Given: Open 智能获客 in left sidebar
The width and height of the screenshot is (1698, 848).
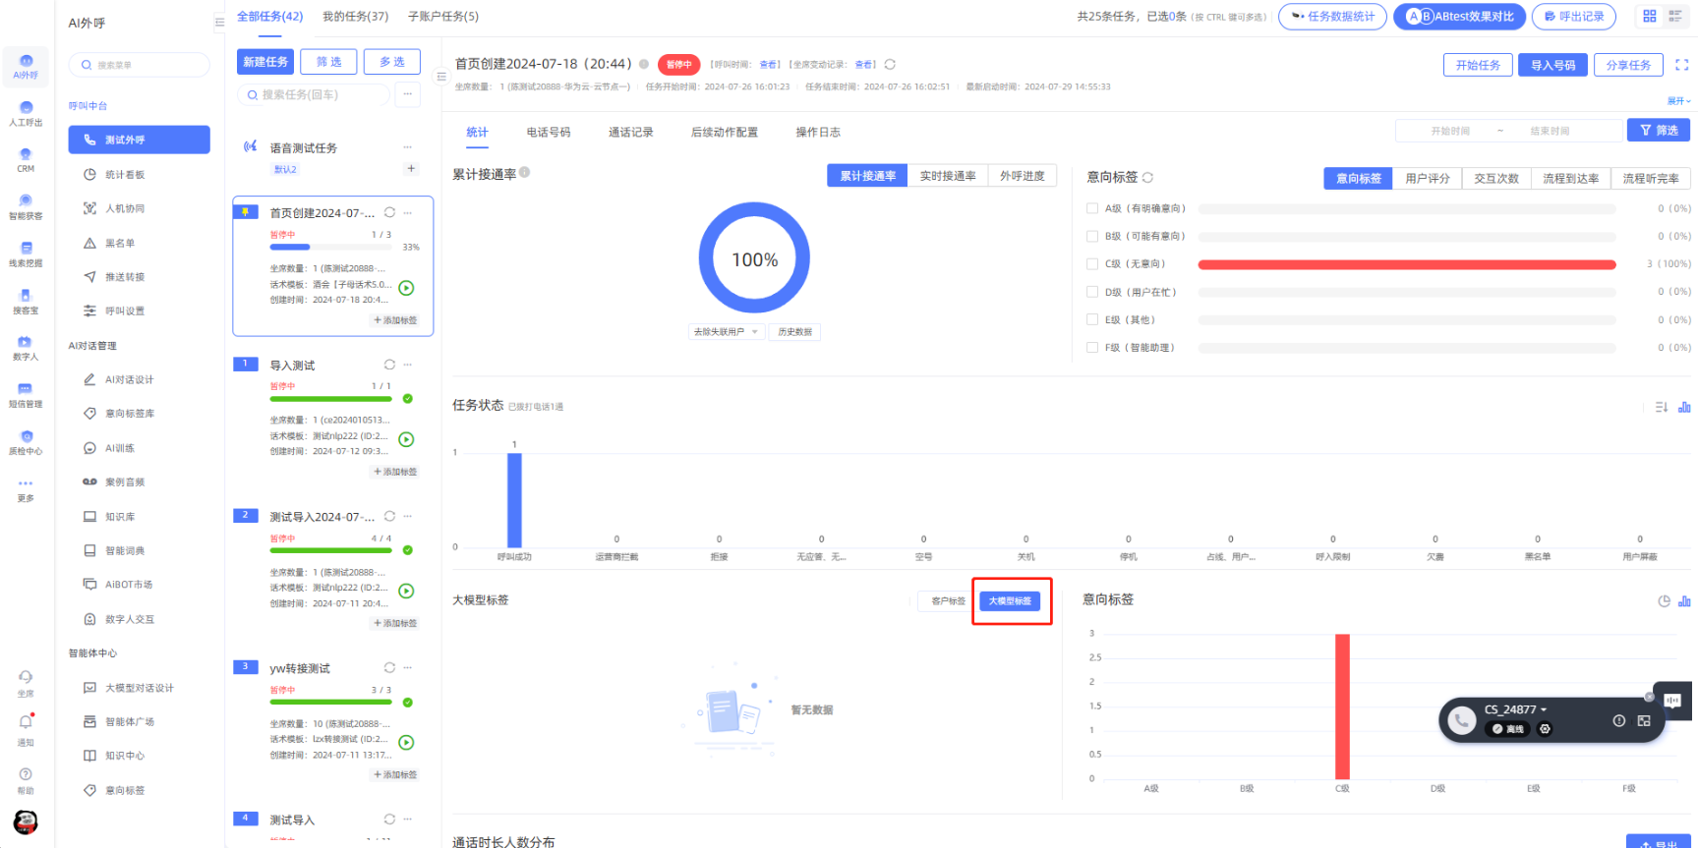Looking at the screenshot, I should 26,205.
